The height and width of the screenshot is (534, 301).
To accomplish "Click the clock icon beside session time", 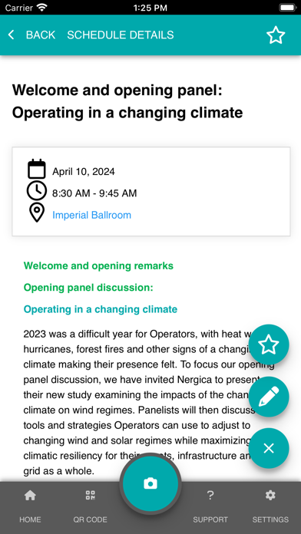I will pyautogui.click(x=37, y=191).
